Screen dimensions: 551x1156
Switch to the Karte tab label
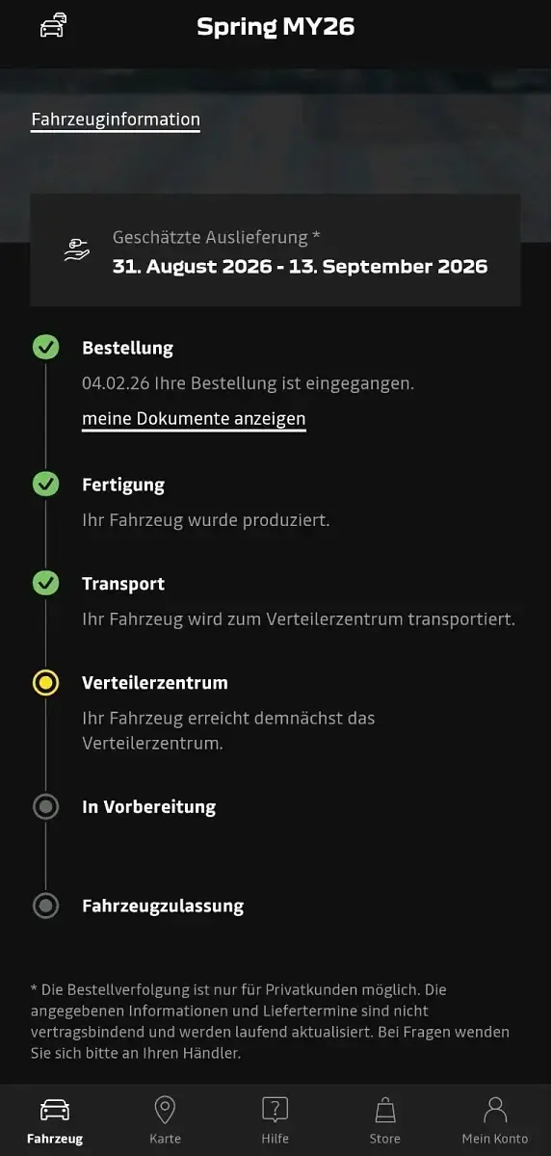click(x=165, y=1139)
